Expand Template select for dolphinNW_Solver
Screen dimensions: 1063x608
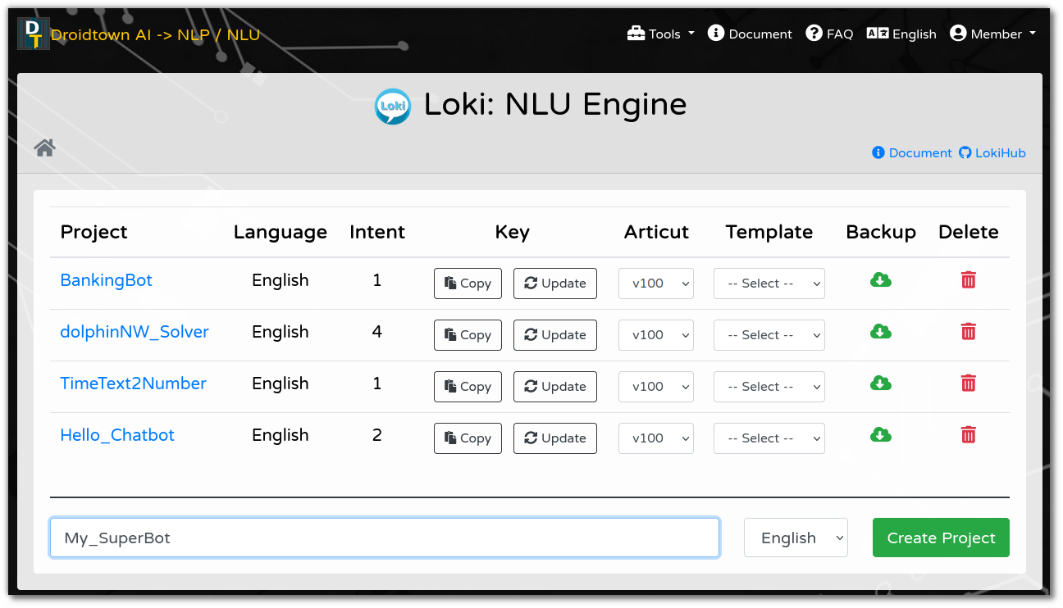click(769, 335)
